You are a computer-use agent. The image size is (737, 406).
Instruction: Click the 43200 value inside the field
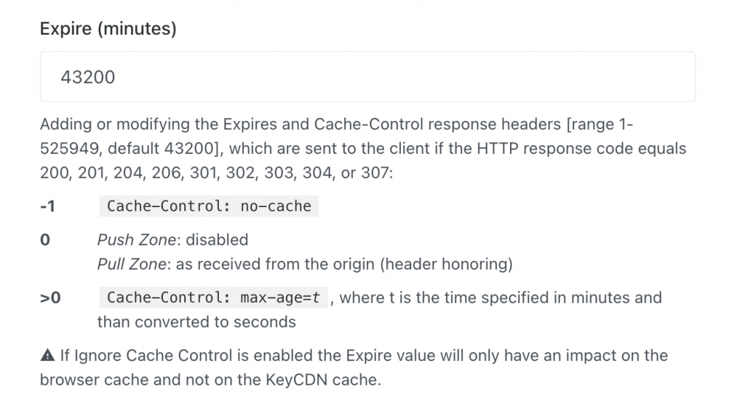[88, 77]
